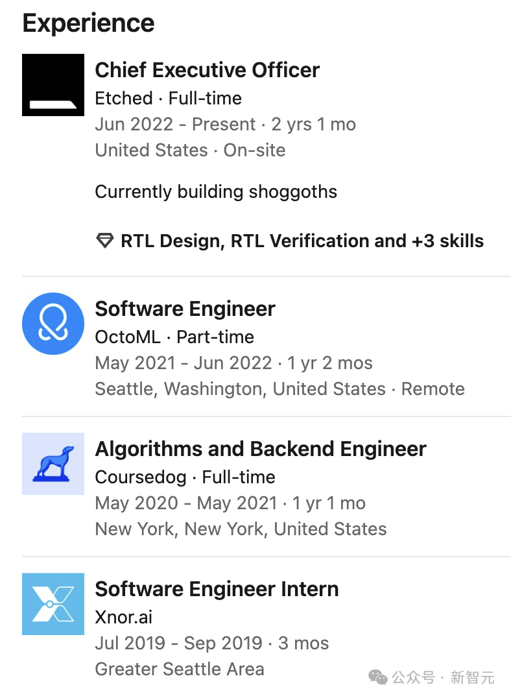The height and width of the screenshot is (698, 511).
Task: Open Algorithms and Backend Engineer title
Action: pyautogui.click(x=261, y=449)
